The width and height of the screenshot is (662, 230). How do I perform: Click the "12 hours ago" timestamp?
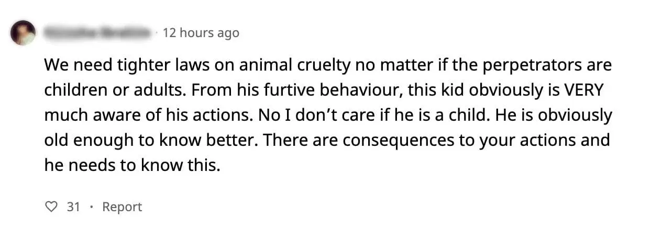pyautogui.click(x=201, y=33)
